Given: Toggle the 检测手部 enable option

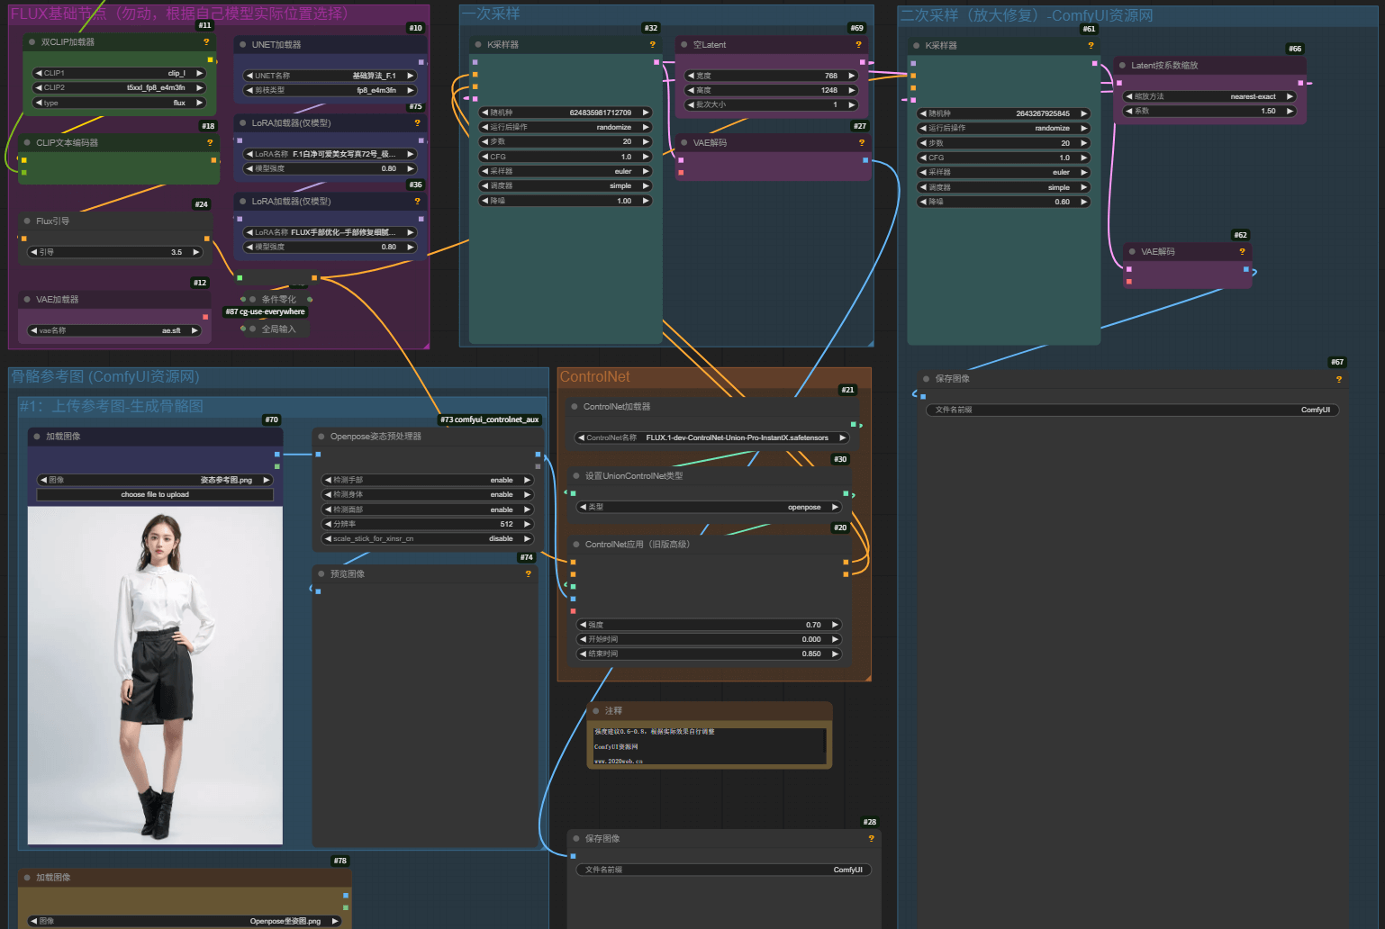Looking at the screenshot, I should [x=428, y=480].
